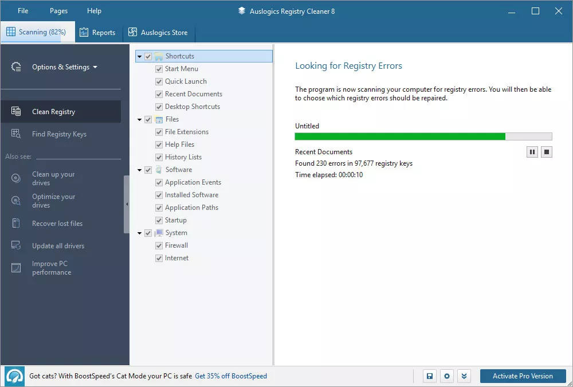Open the File menu
This screenshot has width=573, height=387.
[x=23, y=11]
